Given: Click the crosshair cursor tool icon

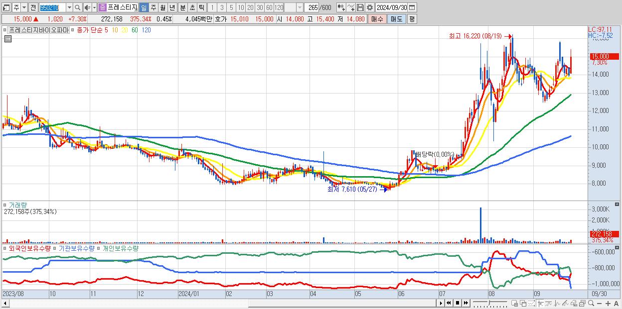Looking at the screenshot, I should [x=540, y=303].
